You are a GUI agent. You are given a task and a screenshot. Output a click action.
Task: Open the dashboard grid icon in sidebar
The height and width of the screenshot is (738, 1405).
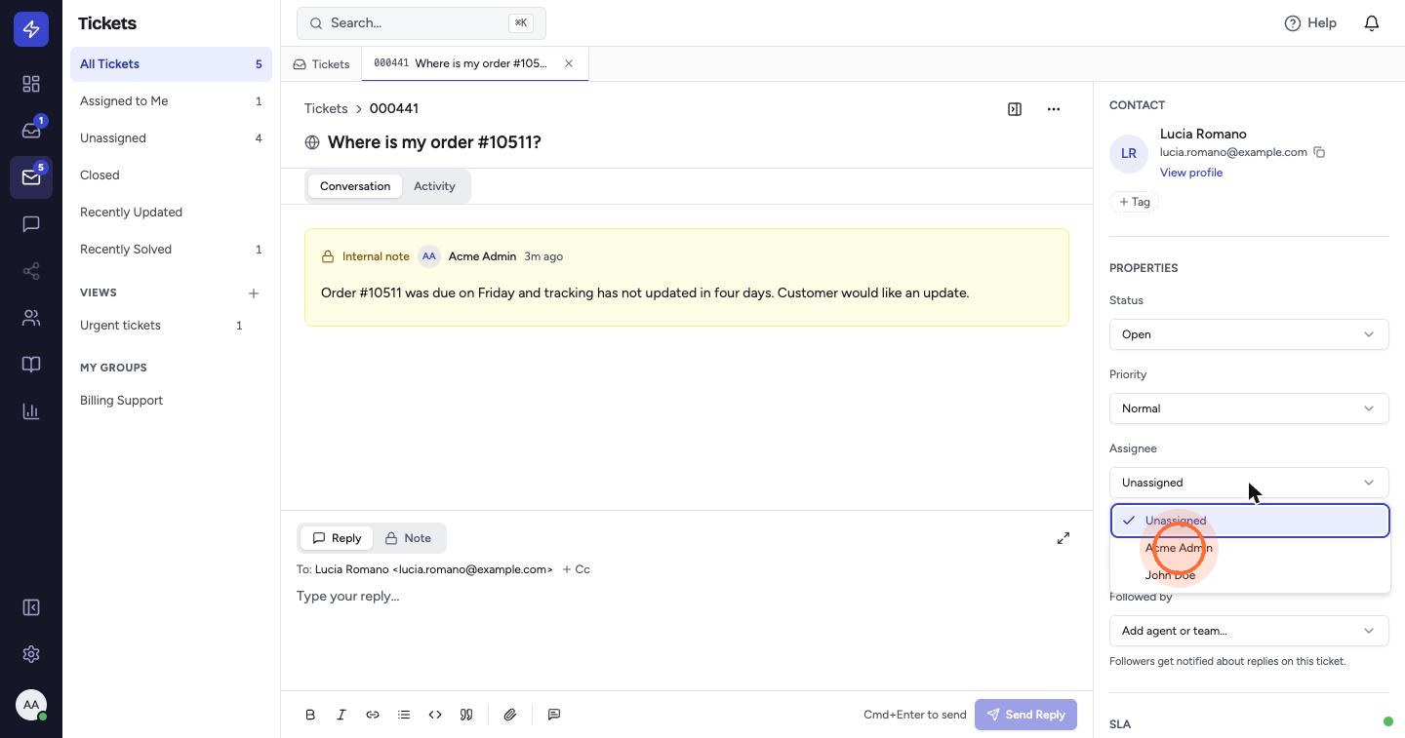tap(31, 84)
